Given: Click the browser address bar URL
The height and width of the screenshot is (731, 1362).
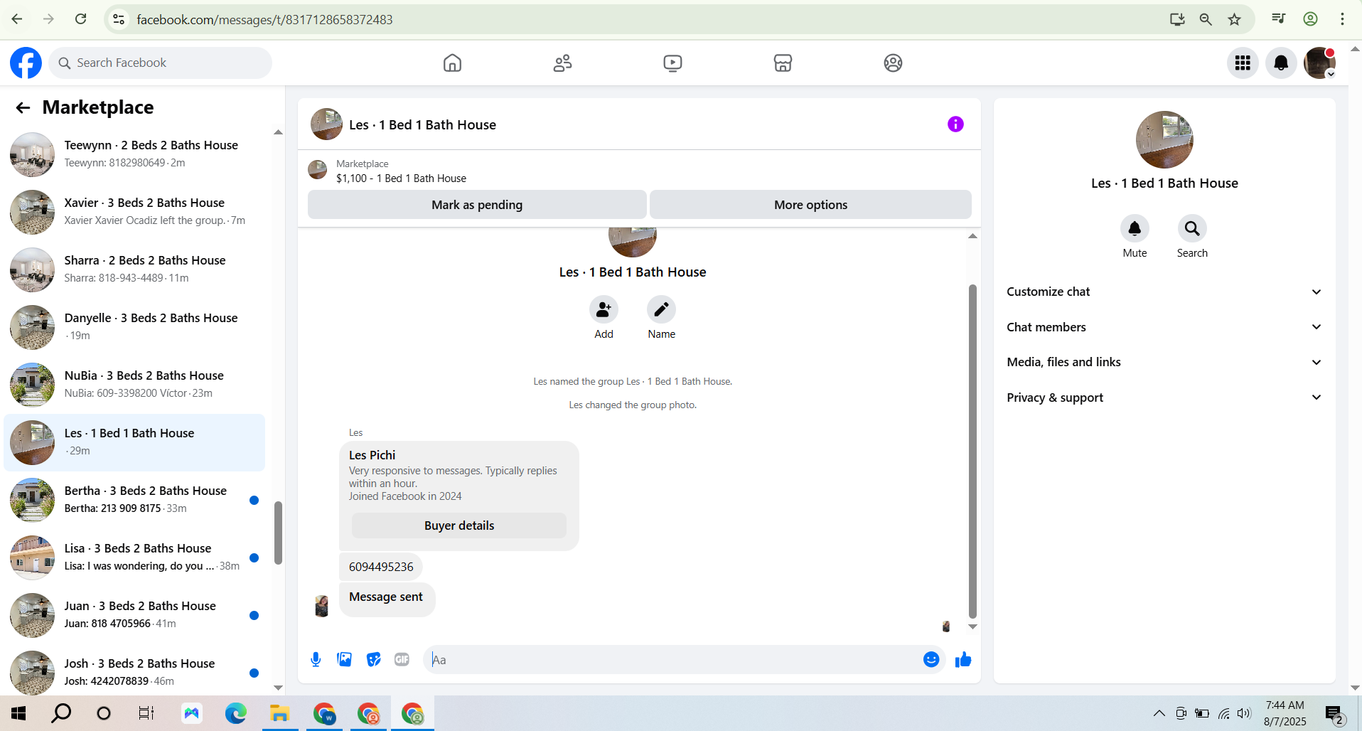Looking at the screenshot, I should point(264,20).
